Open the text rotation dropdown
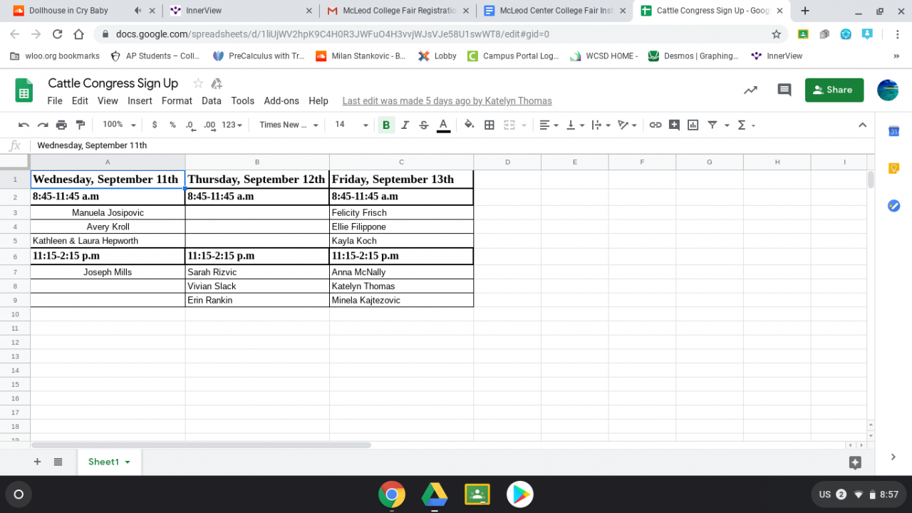The image size is (912, 513). pos(627,125)
